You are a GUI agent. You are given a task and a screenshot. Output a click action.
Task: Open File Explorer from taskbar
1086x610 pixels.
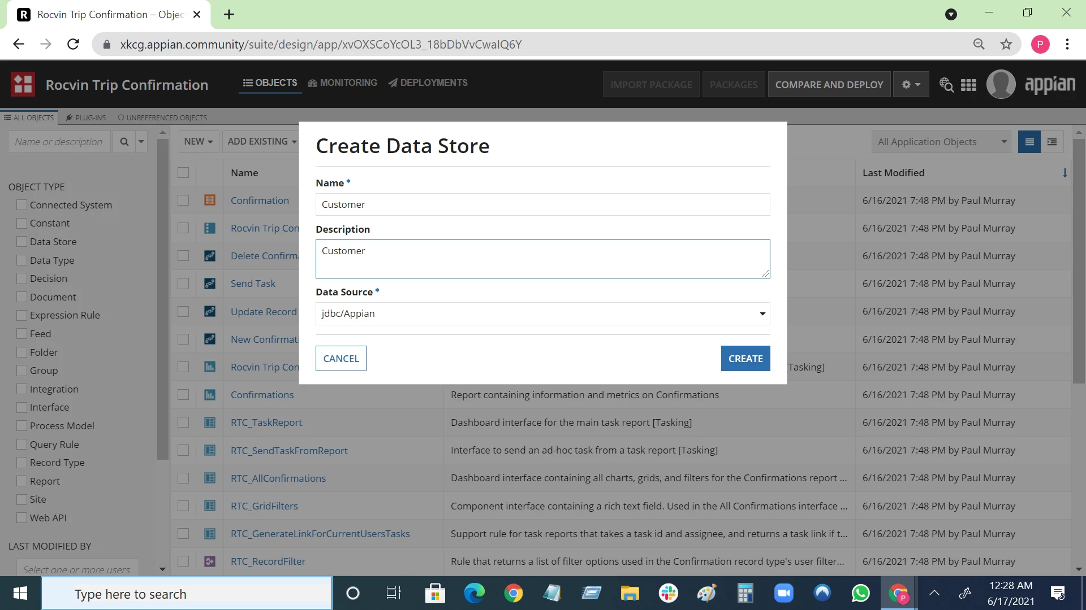pyautogui.click(x=630, y=593)
